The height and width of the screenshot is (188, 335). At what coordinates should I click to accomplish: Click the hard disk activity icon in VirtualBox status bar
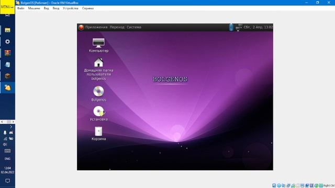[x=274, y=186]
